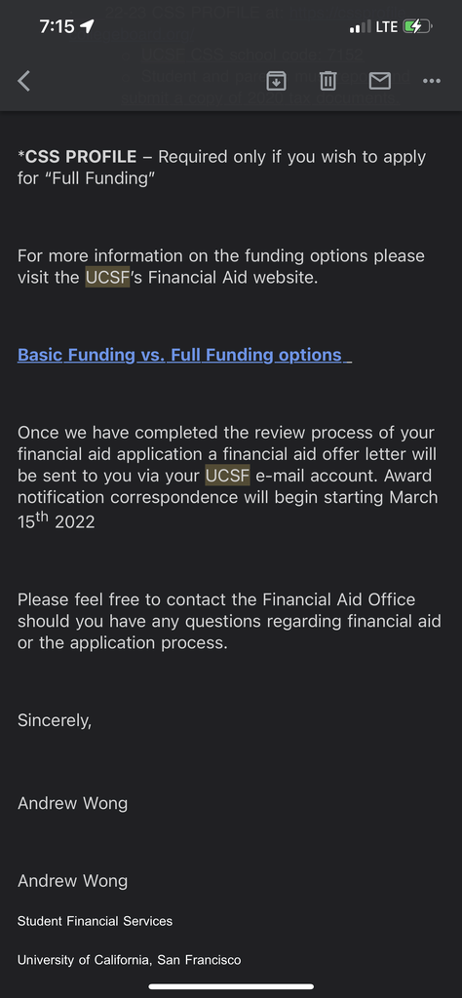Tap the 7:15 clock in status bar

(57, 26)
